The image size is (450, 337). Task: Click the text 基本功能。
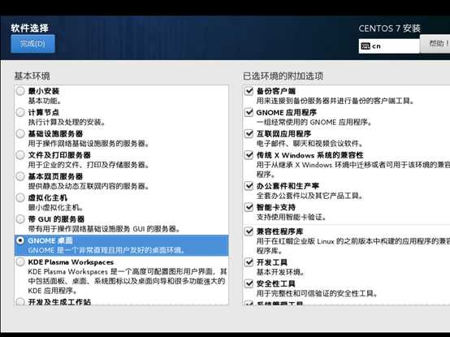(45, 101)
